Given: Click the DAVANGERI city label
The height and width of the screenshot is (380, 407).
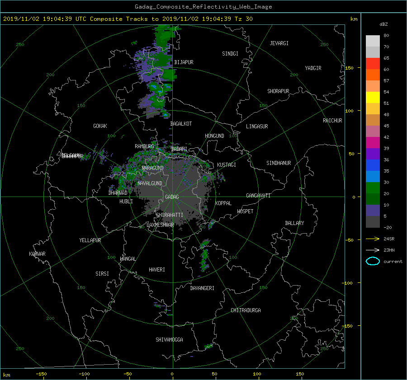Looking at the screenshot, I should (202, 288).
